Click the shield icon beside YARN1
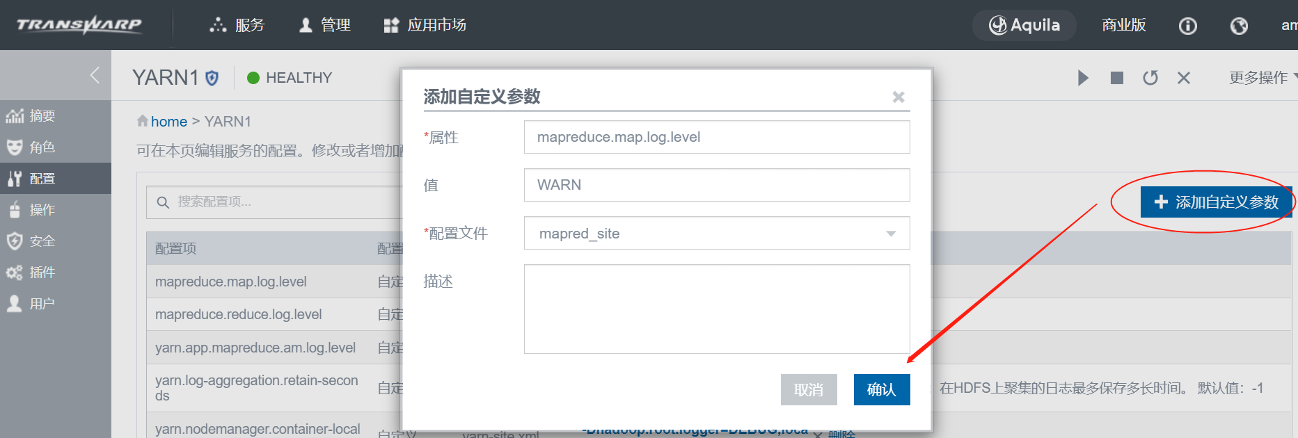 pos(212,78)
